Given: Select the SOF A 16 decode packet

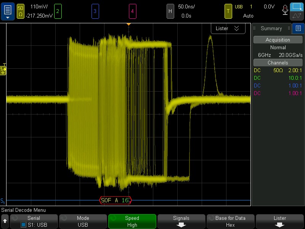Looking at the screenshot, I should 116,200.
